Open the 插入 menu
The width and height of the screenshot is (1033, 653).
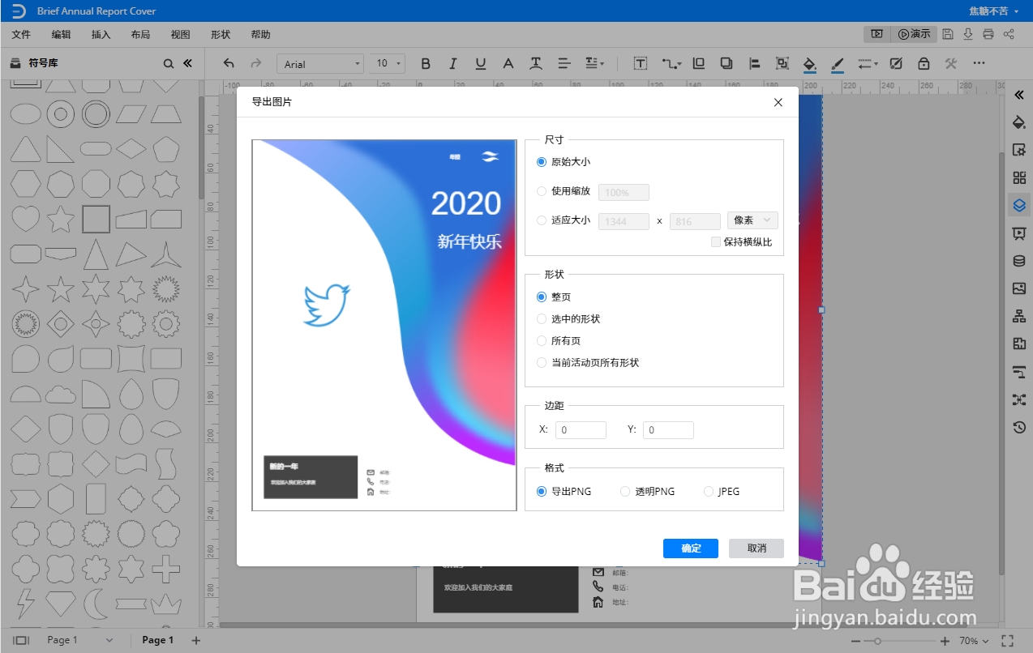coord(101,35)
